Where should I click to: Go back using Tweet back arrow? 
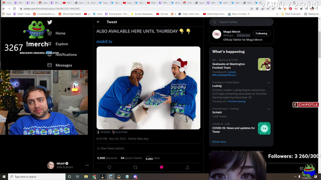pyautogui.click(x=98, y=22)
